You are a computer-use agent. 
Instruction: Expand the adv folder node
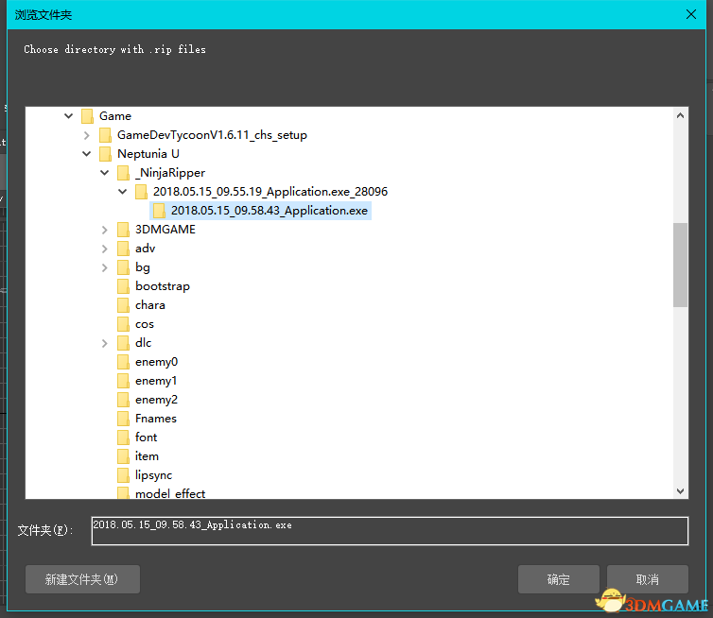[x=104, y=249]
